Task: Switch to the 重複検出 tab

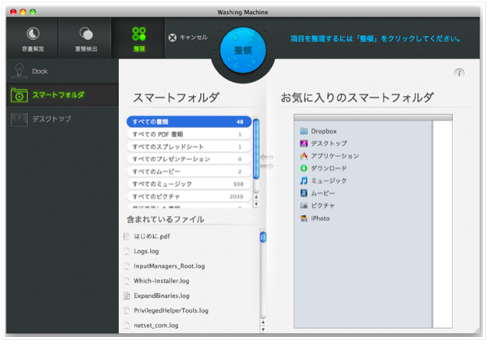Action: pyautogui.click(x=85, y=38)
